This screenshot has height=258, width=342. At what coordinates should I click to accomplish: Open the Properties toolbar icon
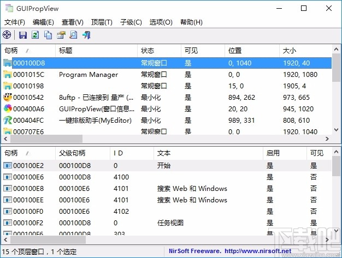(61, 35)
